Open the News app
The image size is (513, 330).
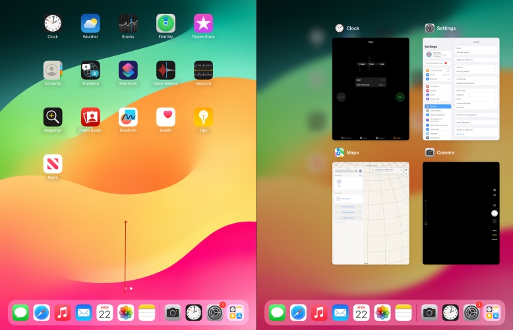coord(53,164)
